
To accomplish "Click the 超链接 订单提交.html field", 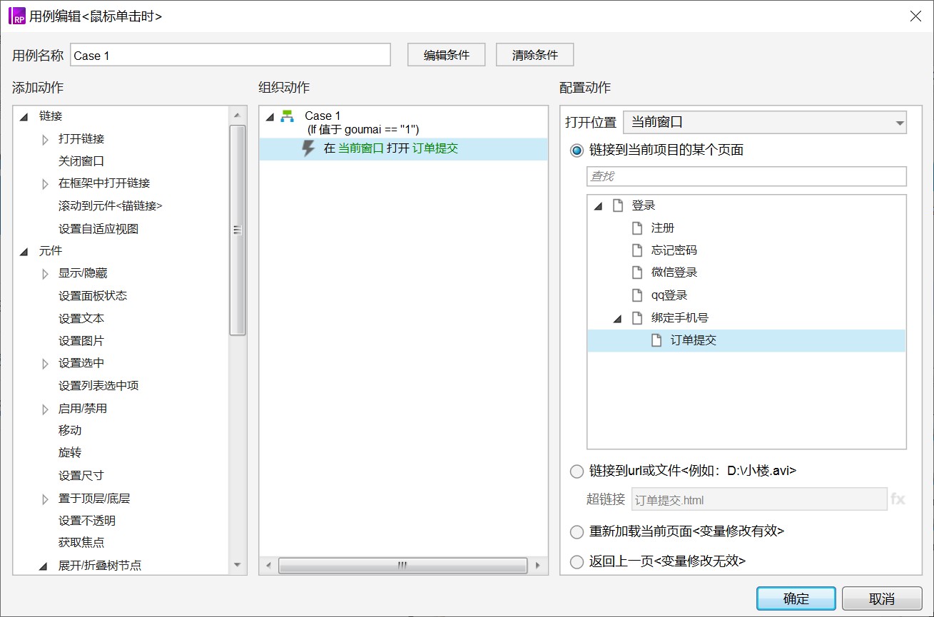I will (x=759, y=500).
